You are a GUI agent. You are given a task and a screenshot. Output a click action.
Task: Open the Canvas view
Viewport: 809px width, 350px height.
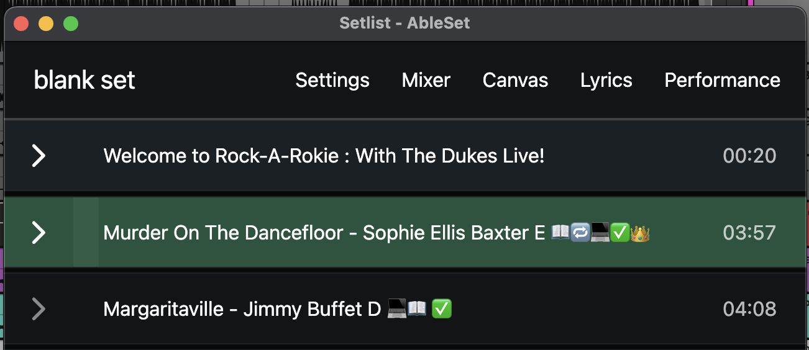[x=515, y=80]
